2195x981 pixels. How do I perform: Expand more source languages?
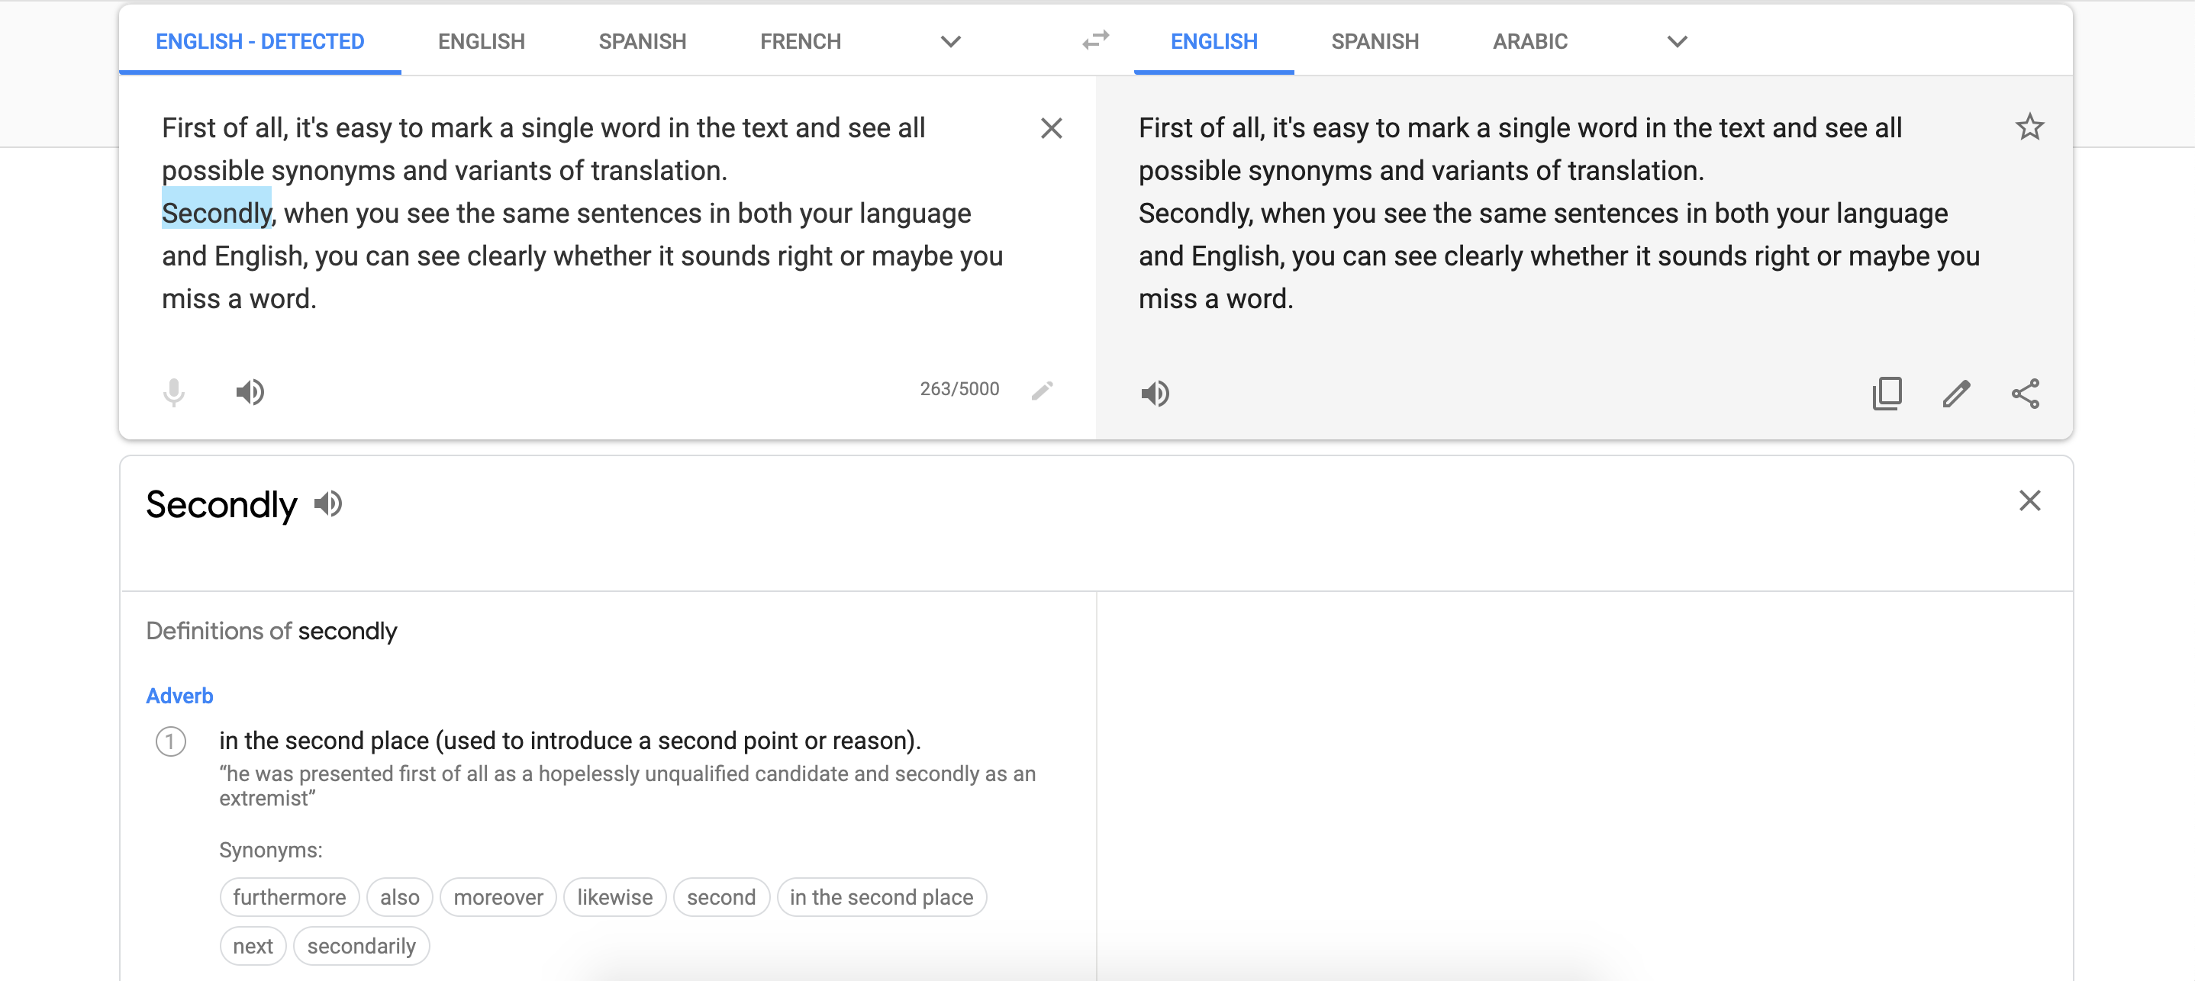click(x=951, y=42)
